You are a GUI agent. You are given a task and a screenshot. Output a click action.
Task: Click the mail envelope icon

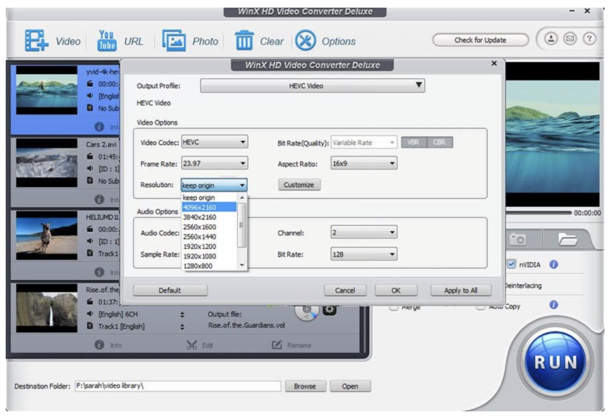coord(570,38)
